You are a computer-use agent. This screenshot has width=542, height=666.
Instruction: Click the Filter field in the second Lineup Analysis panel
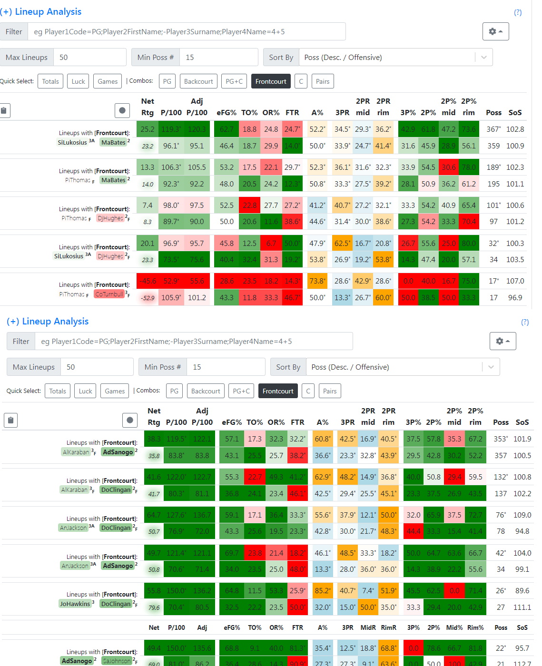pos(194,341)
